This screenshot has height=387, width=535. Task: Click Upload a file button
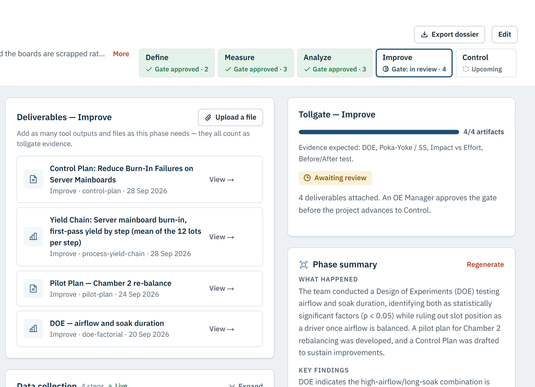230,117
